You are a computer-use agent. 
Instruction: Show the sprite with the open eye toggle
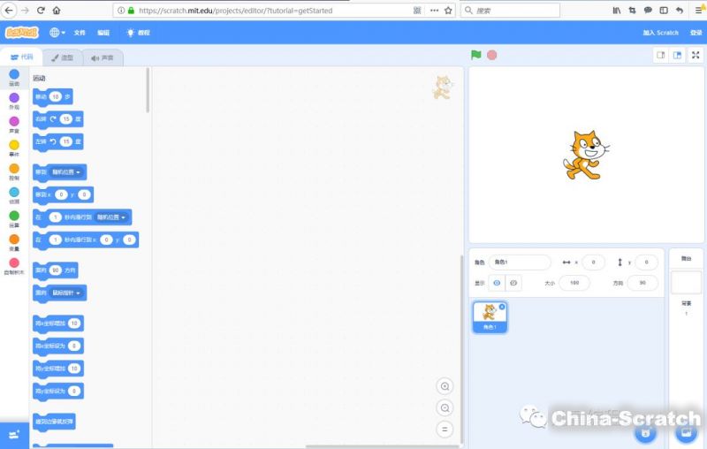(x=496, y=283)
